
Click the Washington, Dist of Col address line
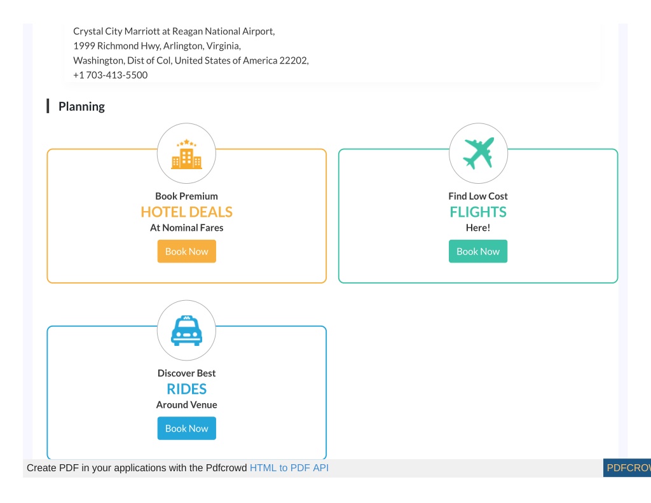(x=191, y=60)
